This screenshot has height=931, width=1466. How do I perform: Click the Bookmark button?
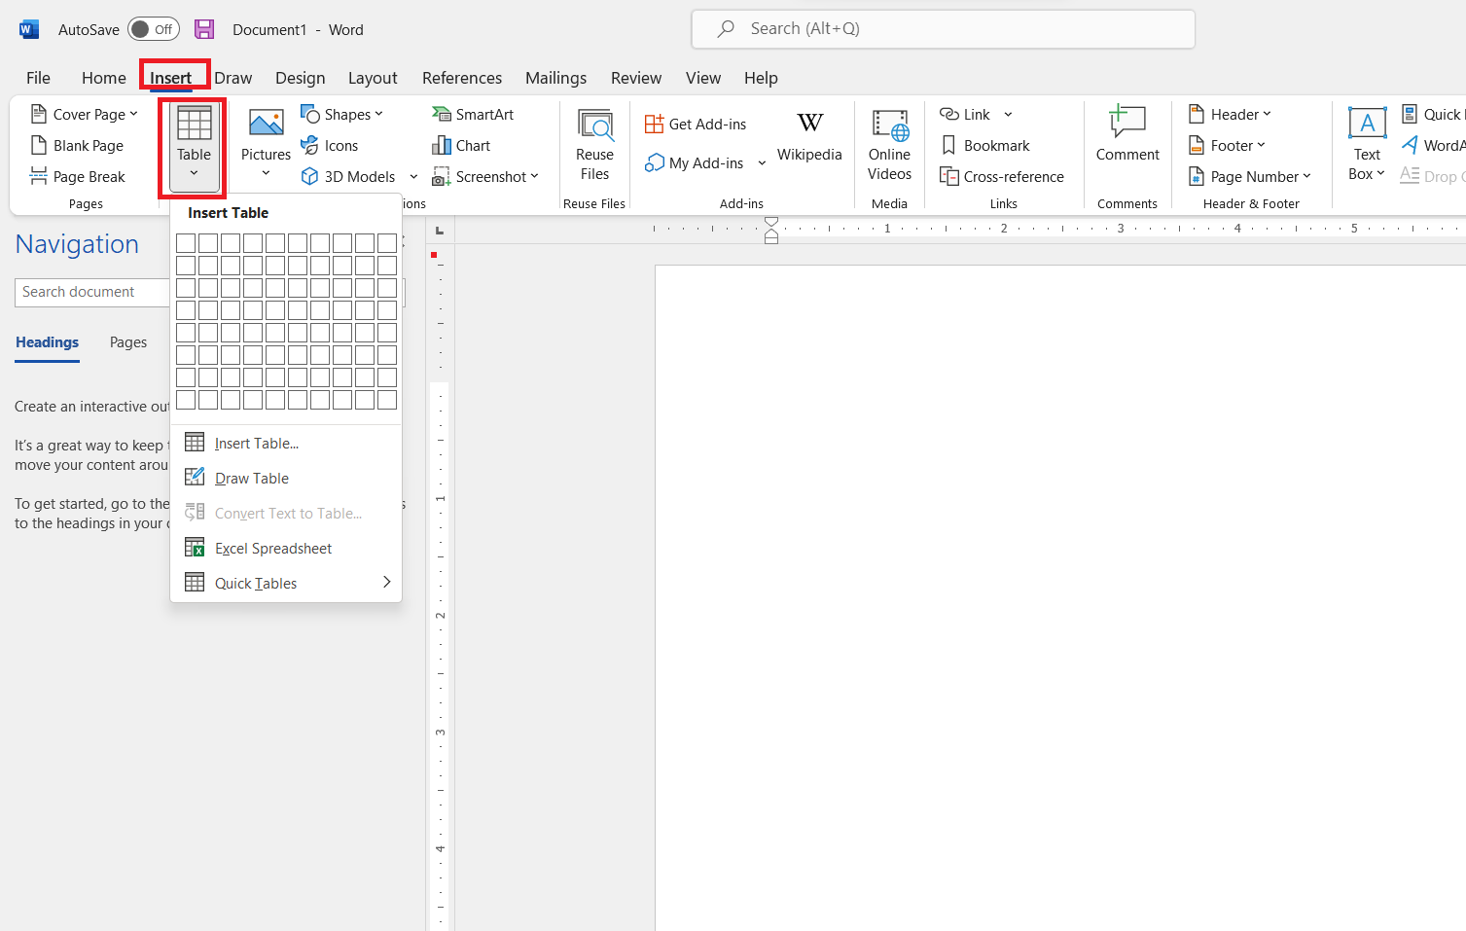(x=985, y=146)
